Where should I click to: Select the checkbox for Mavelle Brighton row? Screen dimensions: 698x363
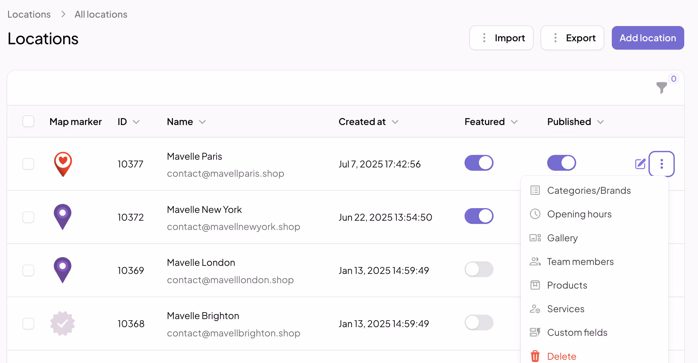pos(28,324)
